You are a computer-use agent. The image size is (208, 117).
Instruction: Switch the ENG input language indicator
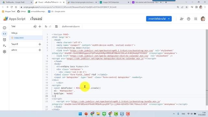183,114
